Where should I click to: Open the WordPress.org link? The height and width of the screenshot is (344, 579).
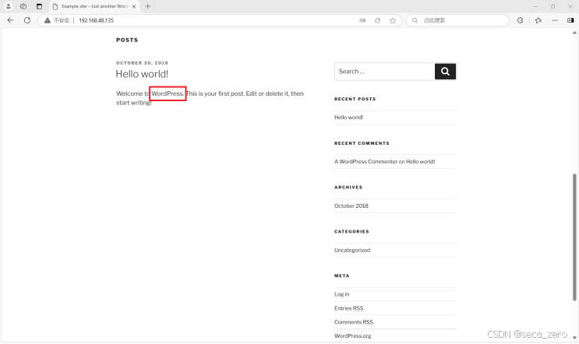pyautogui.click(x=353, y=336)
